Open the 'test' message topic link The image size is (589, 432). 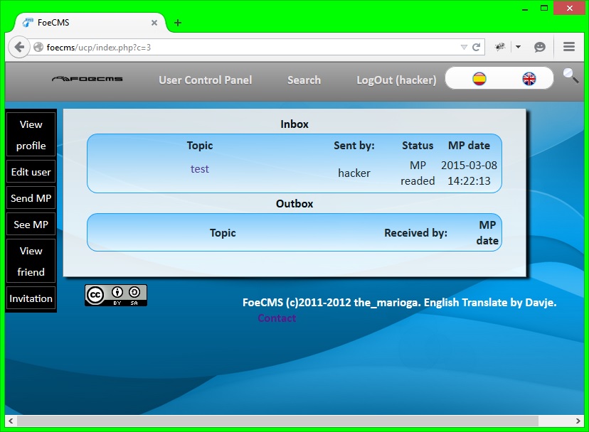click(199, 169)
